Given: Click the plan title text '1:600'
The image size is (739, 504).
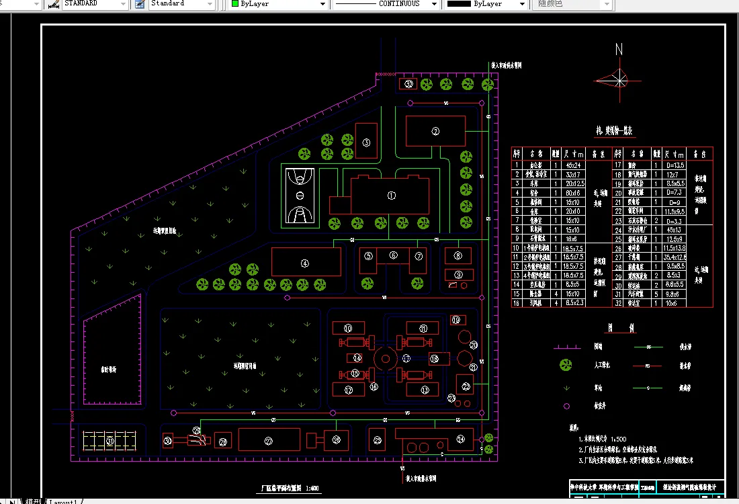Looking at the screenshot, I should coord(312,489).
